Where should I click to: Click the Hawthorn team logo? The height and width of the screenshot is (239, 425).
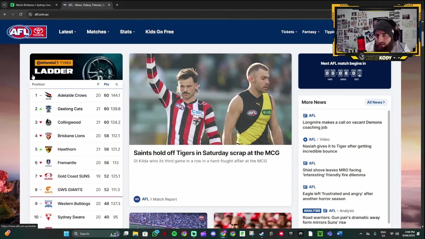pos(48,149)
